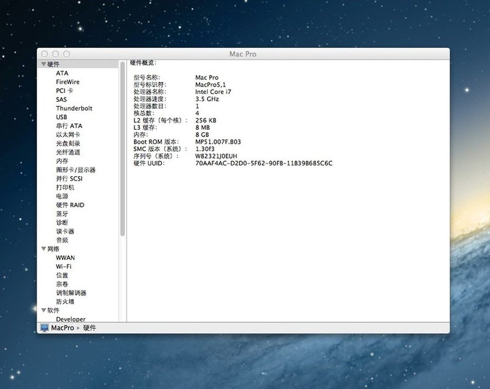Click the serial number W82321J0EUH
The height and width of the screenshot is (389, 490).
pyautogui.click(x=216, y=156)
